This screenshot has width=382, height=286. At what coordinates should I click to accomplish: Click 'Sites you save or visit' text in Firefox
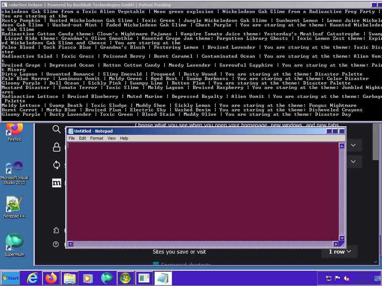click(179, 252)
